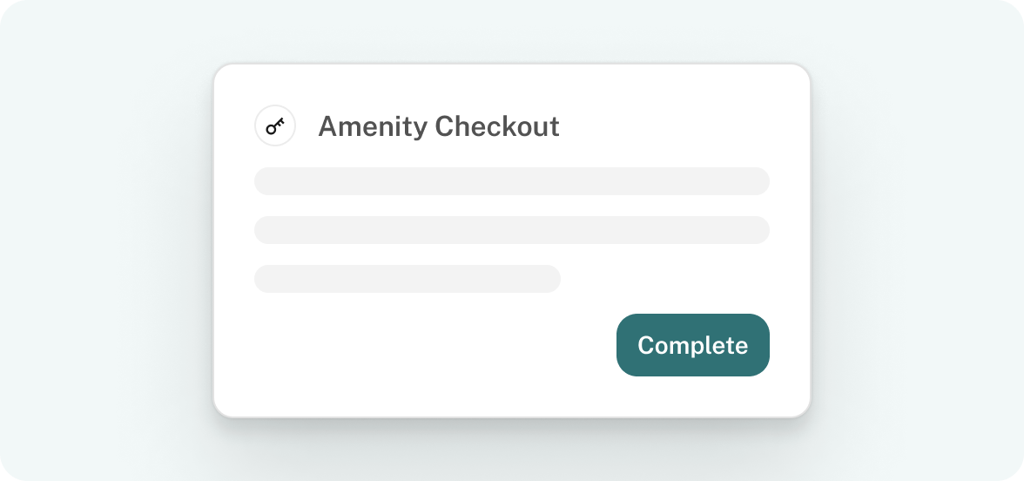The width and height of the screenshot is (1024, 481).
Task: Click the Amenity Checkout heading
Action: tap(438, 126)
